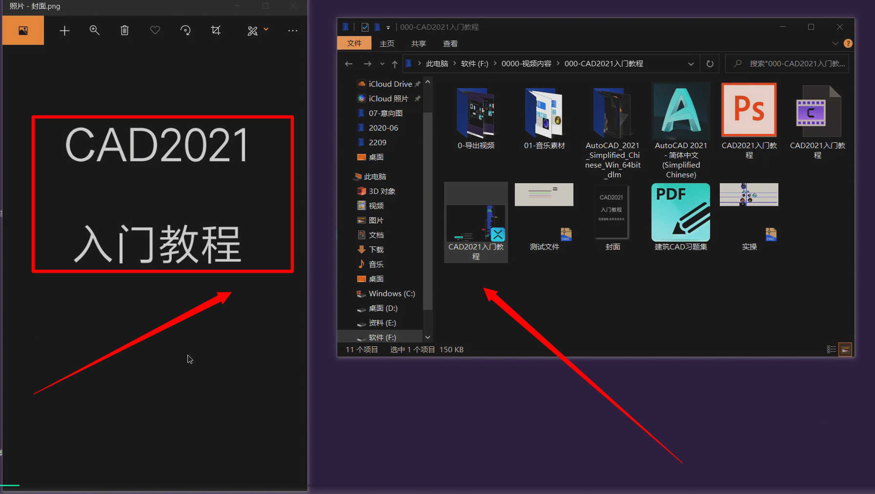Expand the chevron after 此电脑 in breadcrumb
Screen dimensions: 875x494
(454, 63)
